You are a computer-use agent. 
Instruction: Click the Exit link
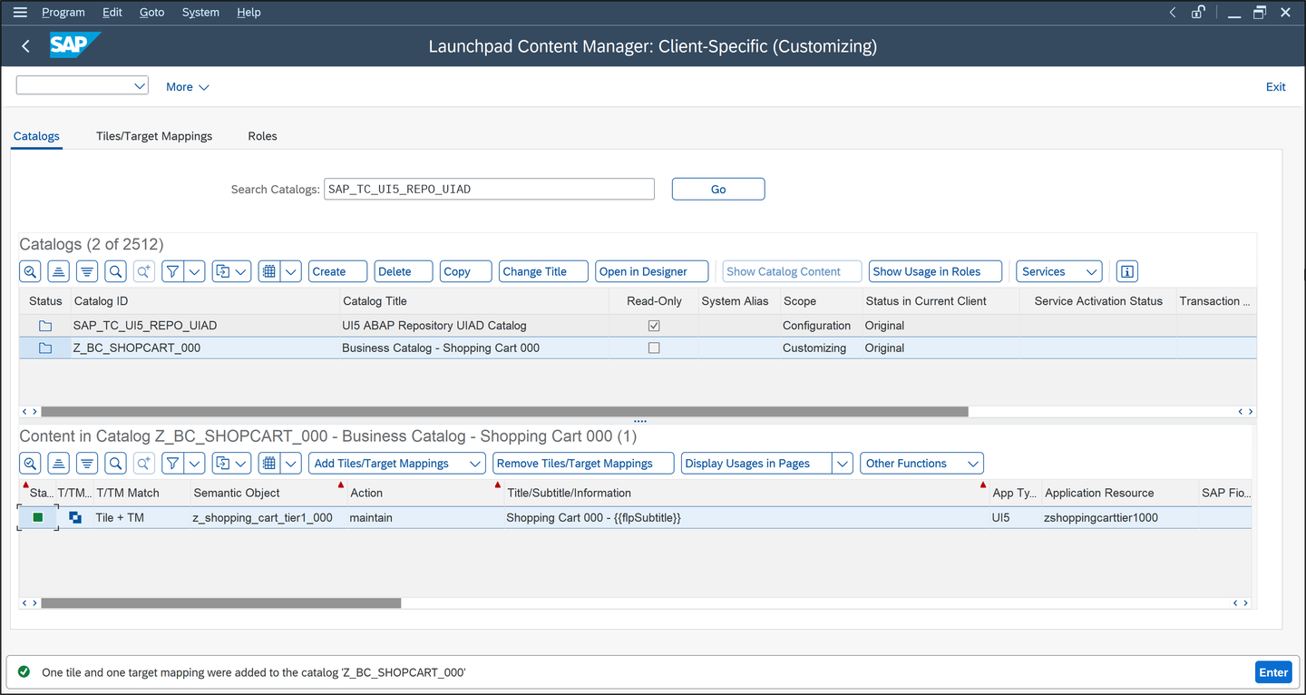(x=1275, y=87)
